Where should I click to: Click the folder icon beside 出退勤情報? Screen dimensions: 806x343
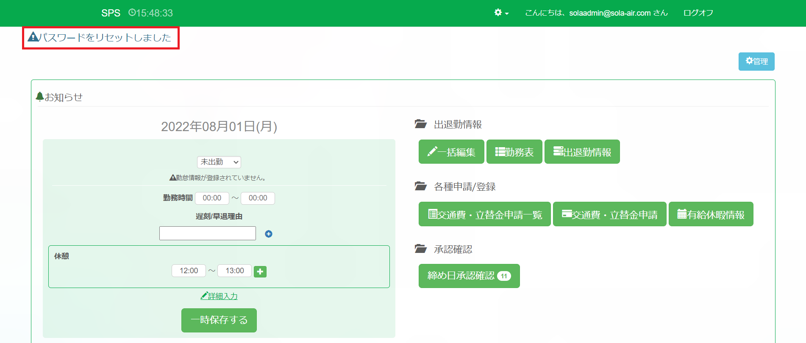coord(420,124)
